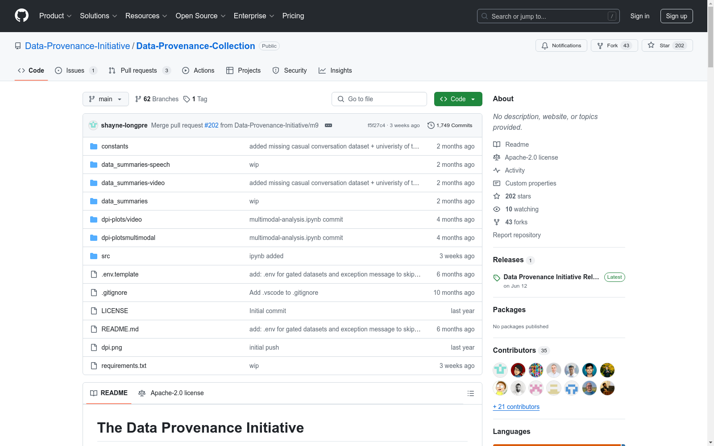
Task: Open the Insights tab
Action: pos(335,70)
